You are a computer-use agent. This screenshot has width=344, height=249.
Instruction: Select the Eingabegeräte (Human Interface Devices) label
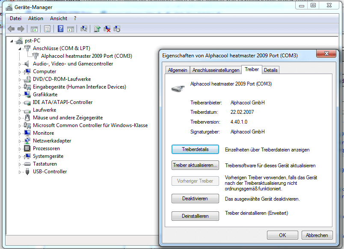pos(80,87)
